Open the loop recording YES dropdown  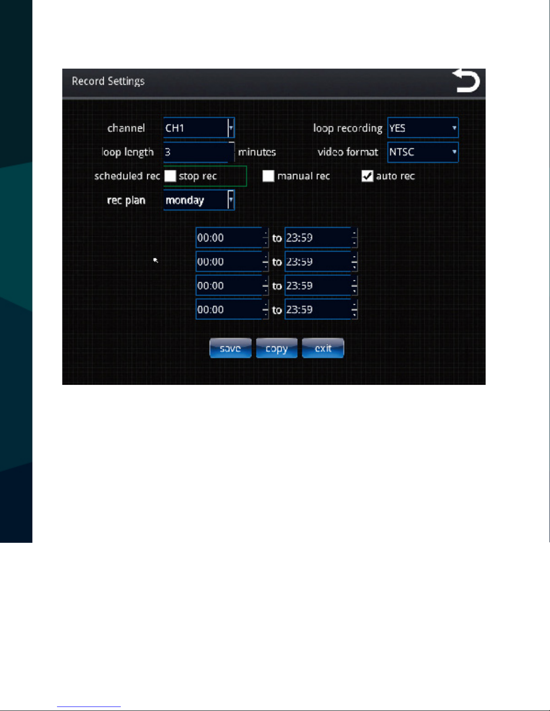423,128
